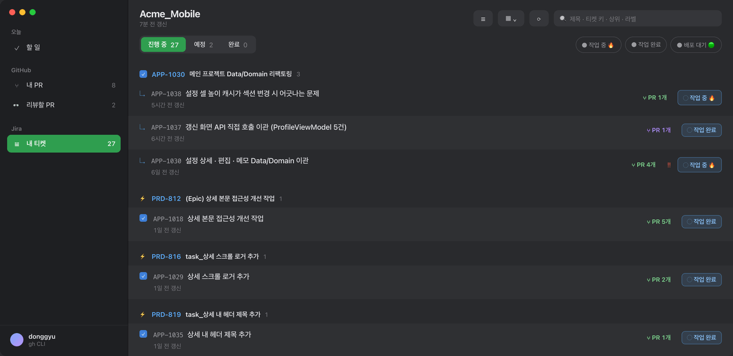Switch to the 예정 tab
This screenshot has height=356, width=733.
pos(203,45)
